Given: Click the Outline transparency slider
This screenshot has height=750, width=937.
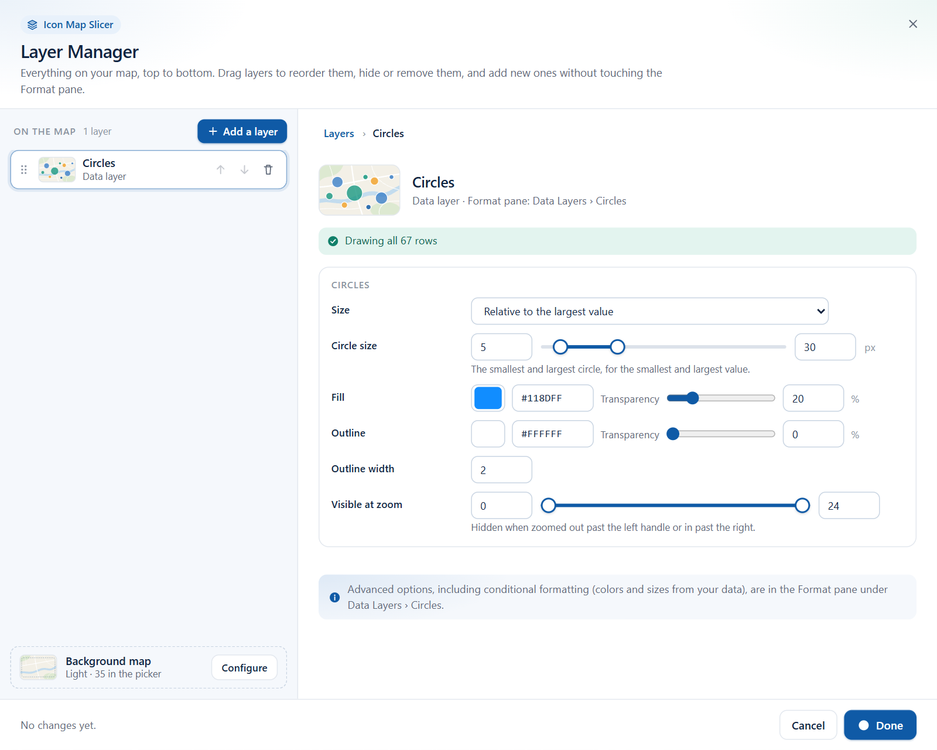Looking at the screenshot, I should click(721, 434).
